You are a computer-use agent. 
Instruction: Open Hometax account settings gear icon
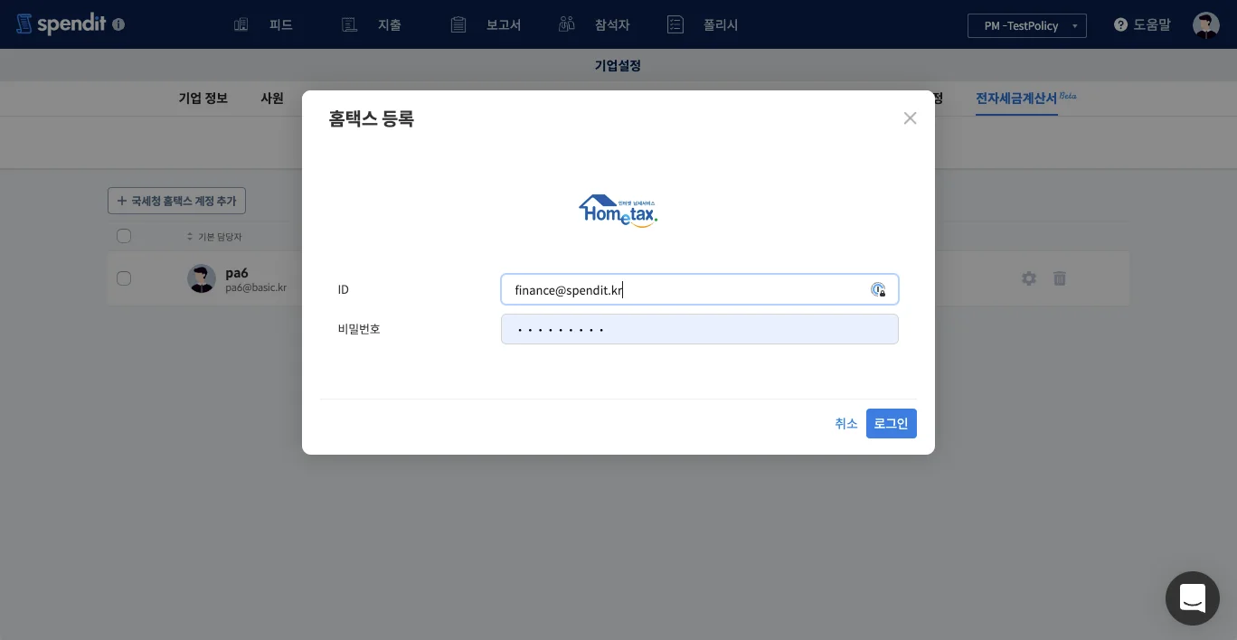click(1029, 278)
